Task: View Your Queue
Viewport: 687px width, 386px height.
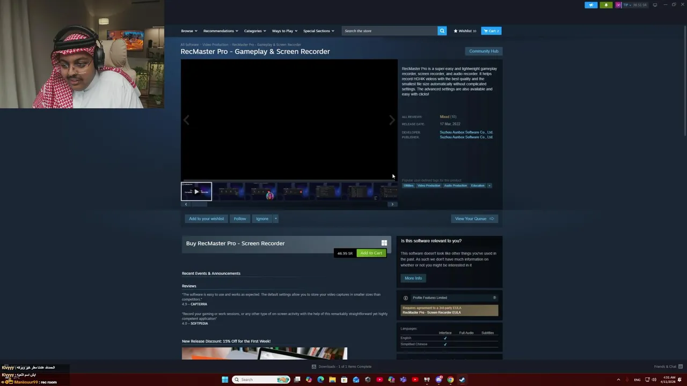Action: (474, 219)
